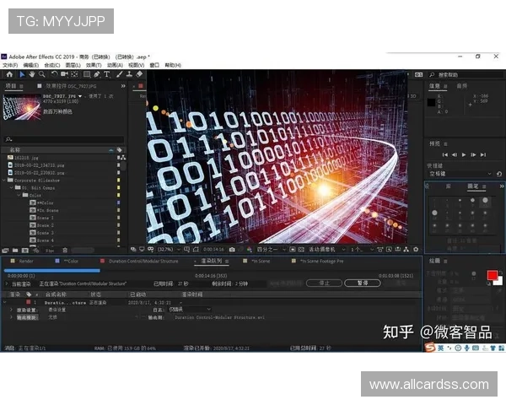506x405 pixels.
Task: Click the black info color swatch
Action: tap(431, 102)
